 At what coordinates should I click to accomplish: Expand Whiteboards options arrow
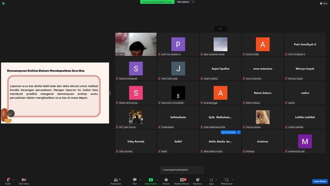click(x=233, y=180)
